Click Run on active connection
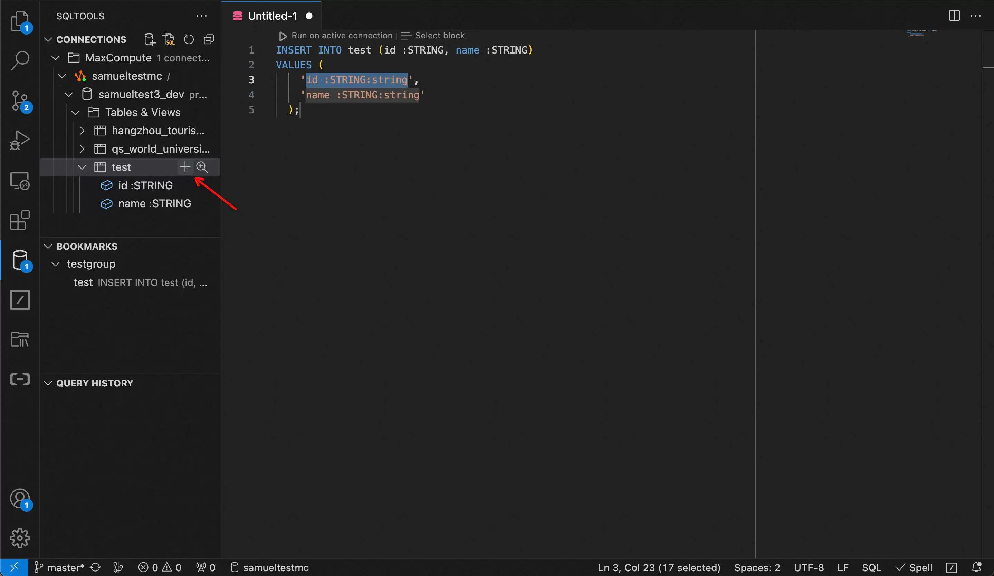Image resolution: width=994 pixels, height=576 pixels. pyautogui.click(x=341, y=36)
